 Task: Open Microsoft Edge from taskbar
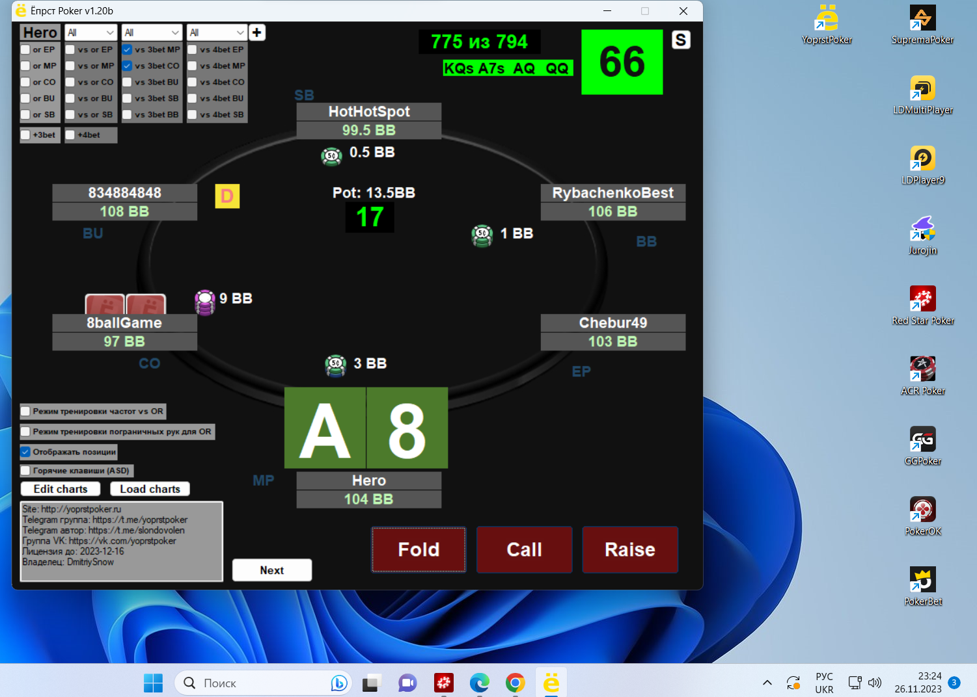click(x=480, y=683)
